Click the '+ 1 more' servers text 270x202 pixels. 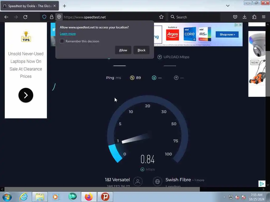pos(198,180)
